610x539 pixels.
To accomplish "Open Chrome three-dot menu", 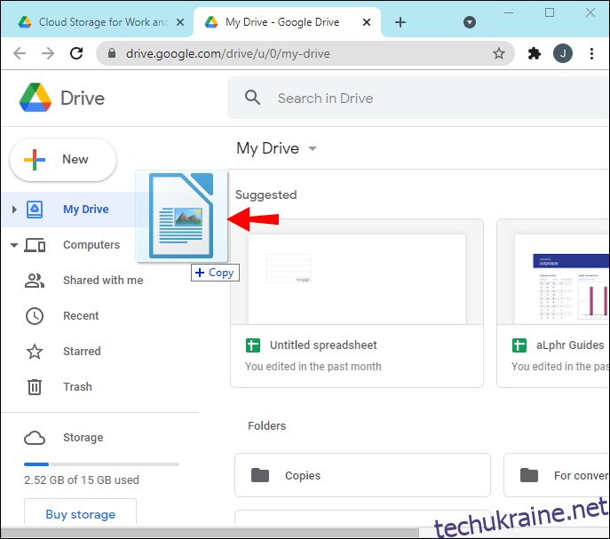I will click(591, 53).
